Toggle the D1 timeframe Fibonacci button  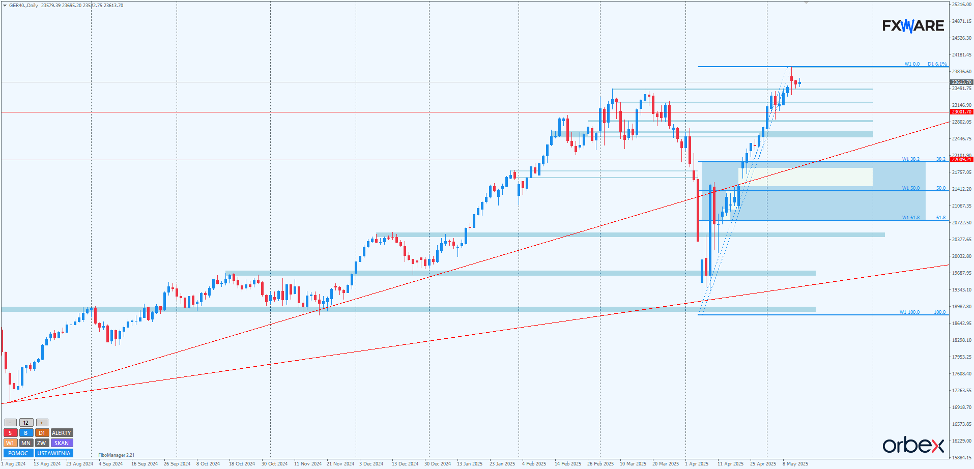(42, 433)
